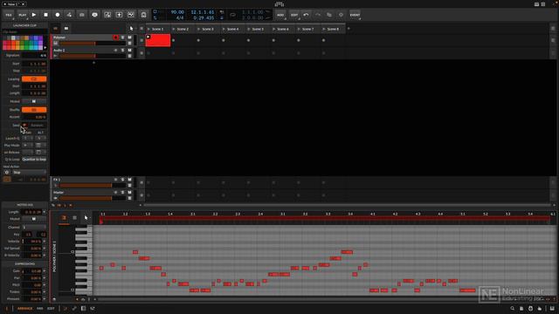This screenshot has height=314, width=559.
Task: Expand the Timbre expression arrow
Action: pos(45,292)
